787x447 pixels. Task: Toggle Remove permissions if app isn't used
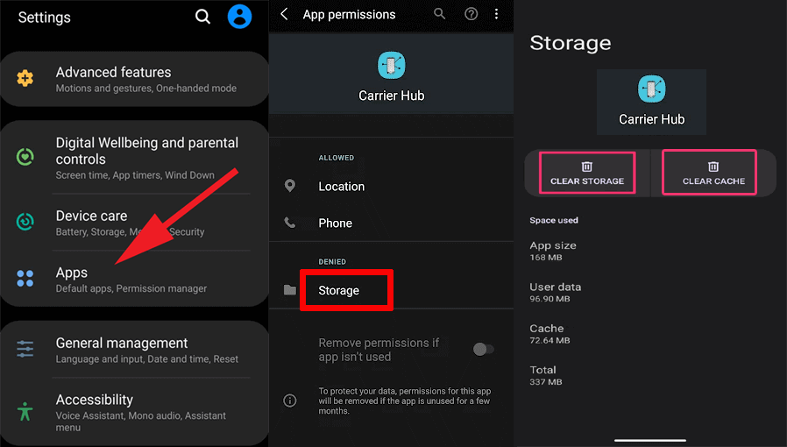coord(483,349)
